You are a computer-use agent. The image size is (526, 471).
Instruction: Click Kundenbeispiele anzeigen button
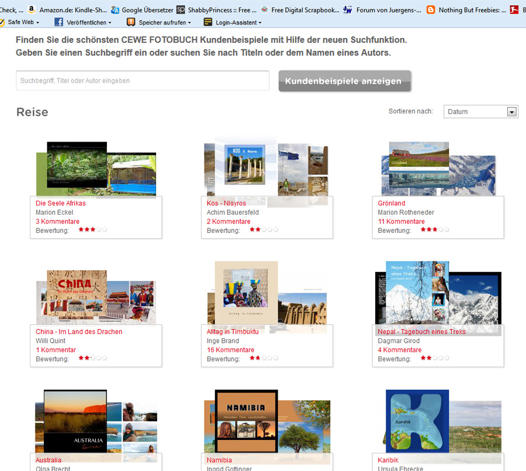pos(344,81)
